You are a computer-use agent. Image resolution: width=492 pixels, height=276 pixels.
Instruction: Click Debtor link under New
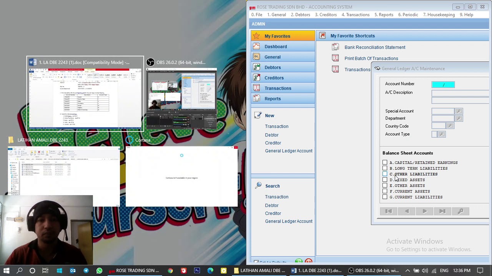[271, 135]
